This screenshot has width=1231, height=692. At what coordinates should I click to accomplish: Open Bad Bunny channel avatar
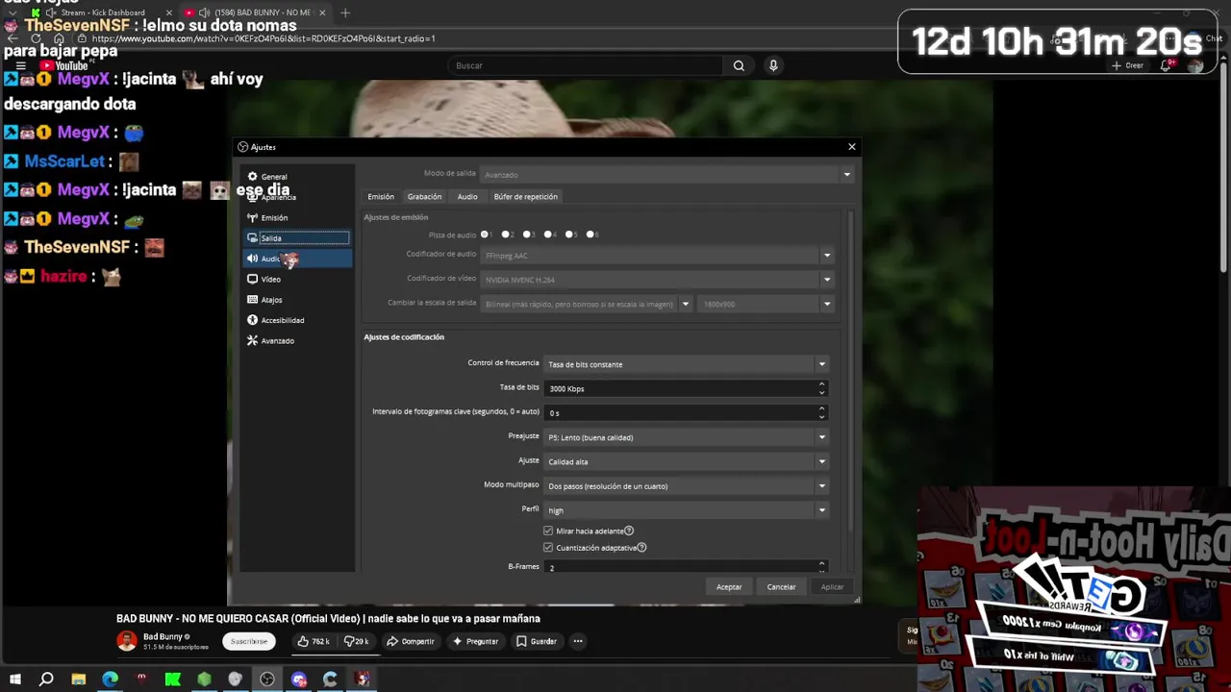click(x=126, y=641)
